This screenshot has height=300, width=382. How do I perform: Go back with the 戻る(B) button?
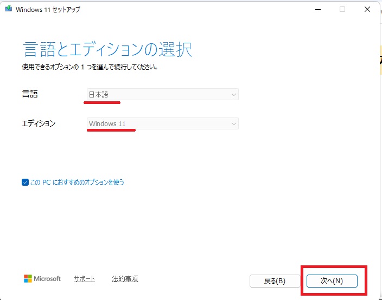[275, 281]
